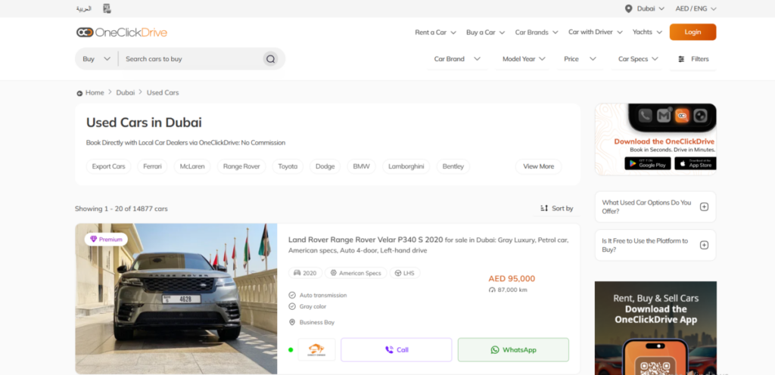Select the McLaren brand chip

(x=192, y=166)
